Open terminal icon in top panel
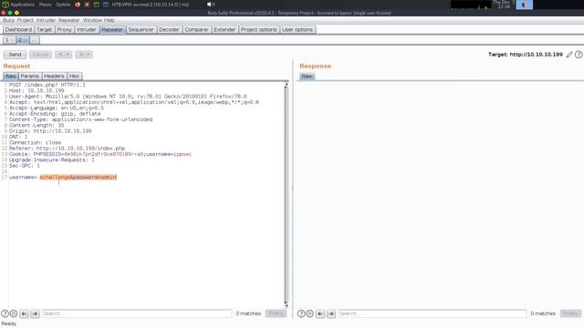This screenshot has height=328, width=584. pos(97,5)
